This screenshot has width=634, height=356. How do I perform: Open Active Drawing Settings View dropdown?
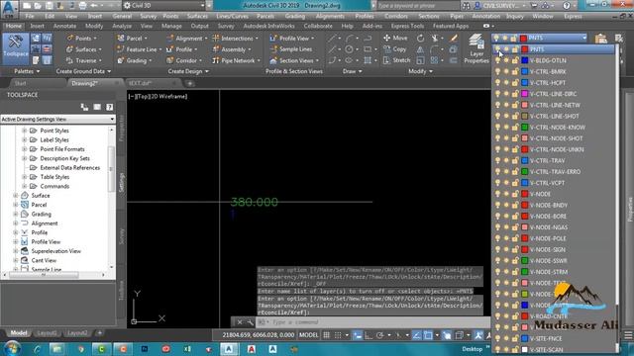(x=57, y=120)
